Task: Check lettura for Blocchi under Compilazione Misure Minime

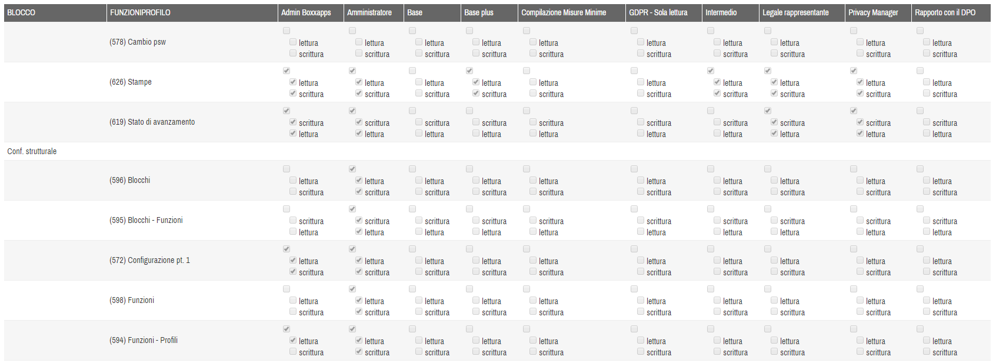Action: [533, 181]
